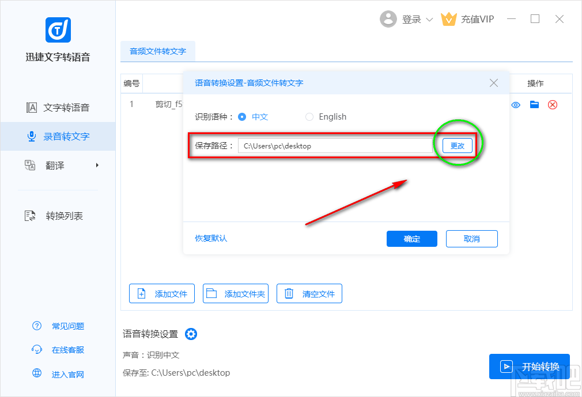
Task: Expand the 翻译 submenu arrow
Action: tap(96, 166)
